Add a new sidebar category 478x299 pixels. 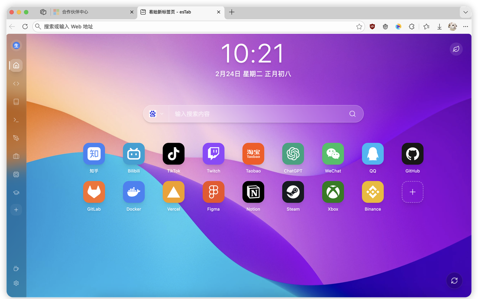pyautogui.click(x=16, y=210)
